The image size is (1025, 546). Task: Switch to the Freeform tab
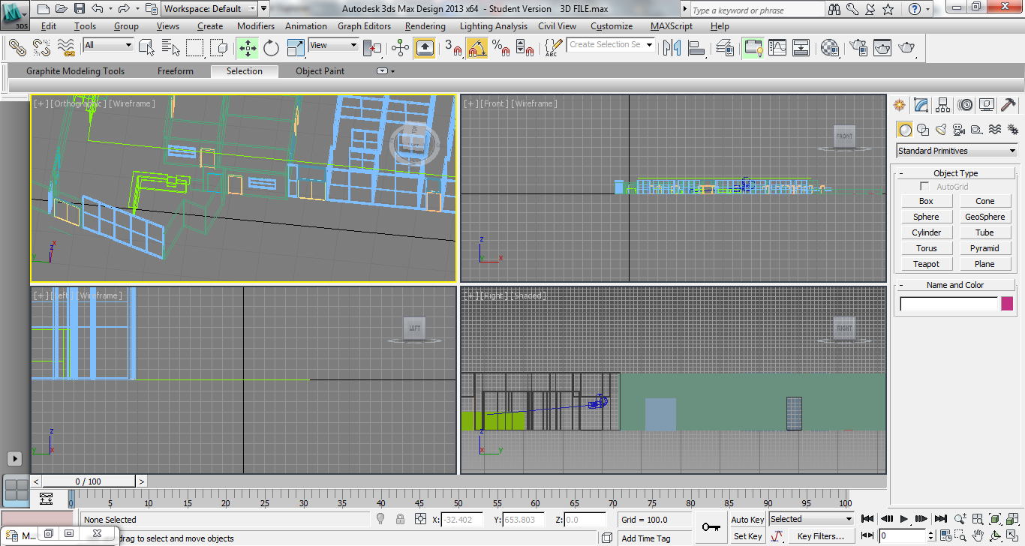tap(176, 71)
